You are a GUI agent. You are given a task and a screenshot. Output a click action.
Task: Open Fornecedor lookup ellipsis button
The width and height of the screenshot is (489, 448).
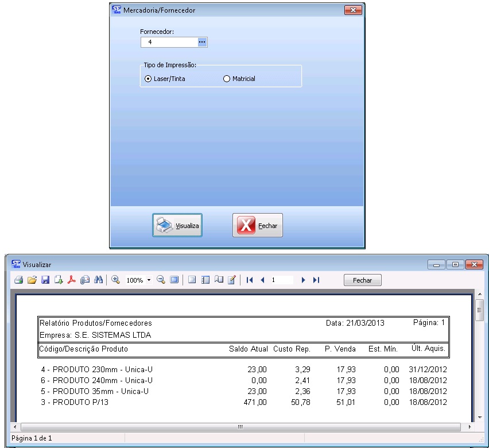point(201,42)
